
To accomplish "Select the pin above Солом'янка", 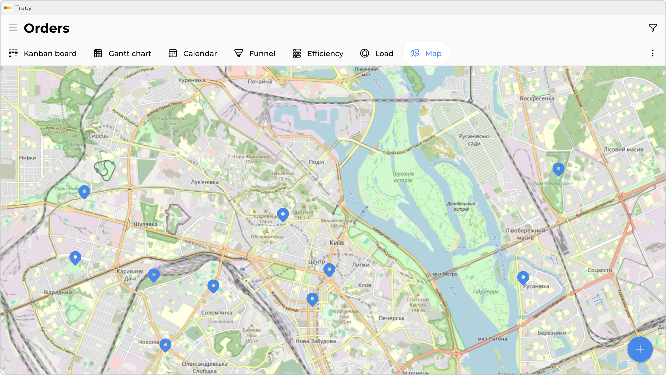I will [x=213, y=286].
